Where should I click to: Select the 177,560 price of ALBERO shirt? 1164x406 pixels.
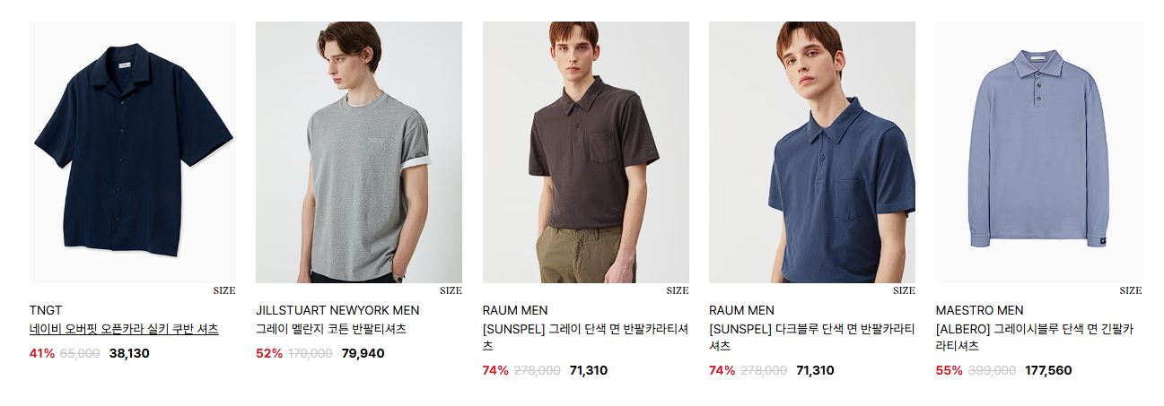1048,370
